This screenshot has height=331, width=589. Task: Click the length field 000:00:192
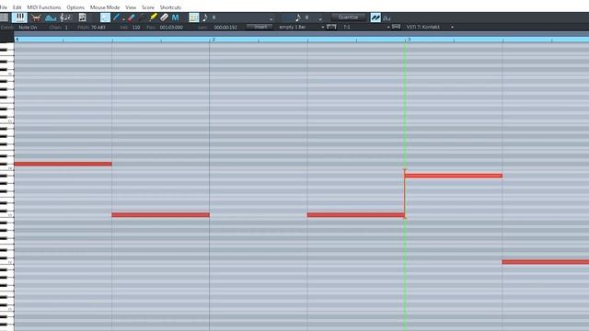click(225, 28)
